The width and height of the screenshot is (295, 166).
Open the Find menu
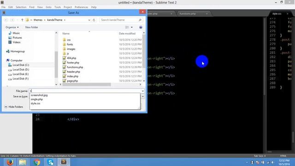point(32,7)
